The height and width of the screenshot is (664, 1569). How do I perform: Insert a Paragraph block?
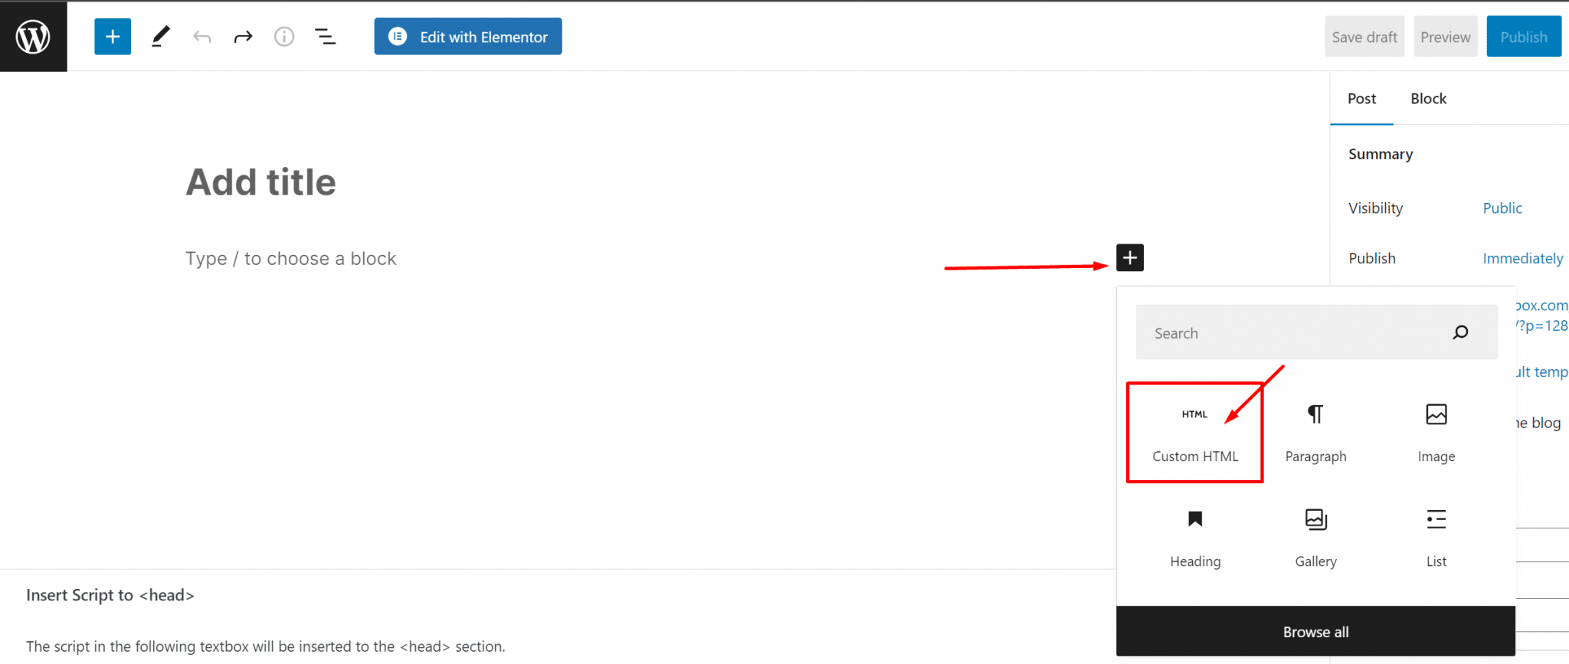click(1315, 433)
